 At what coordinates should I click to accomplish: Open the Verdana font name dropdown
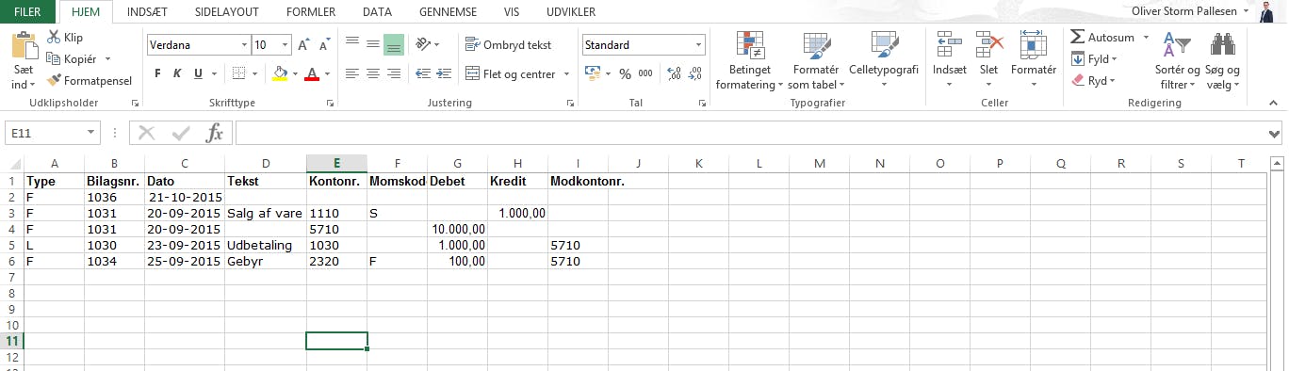pos(244,44)
